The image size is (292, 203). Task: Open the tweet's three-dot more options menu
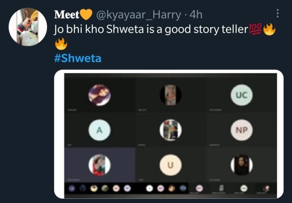pos(278,14)
